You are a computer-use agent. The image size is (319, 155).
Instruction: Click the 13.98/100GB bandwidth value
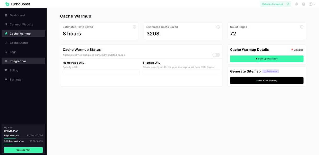coord(36,141)
